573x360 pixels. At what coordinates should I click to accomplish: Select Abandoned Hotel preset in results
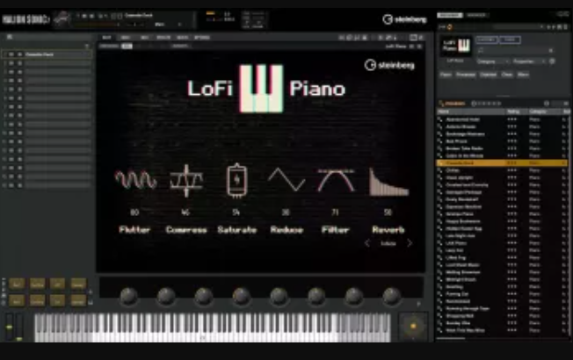[x=503, y=119]
